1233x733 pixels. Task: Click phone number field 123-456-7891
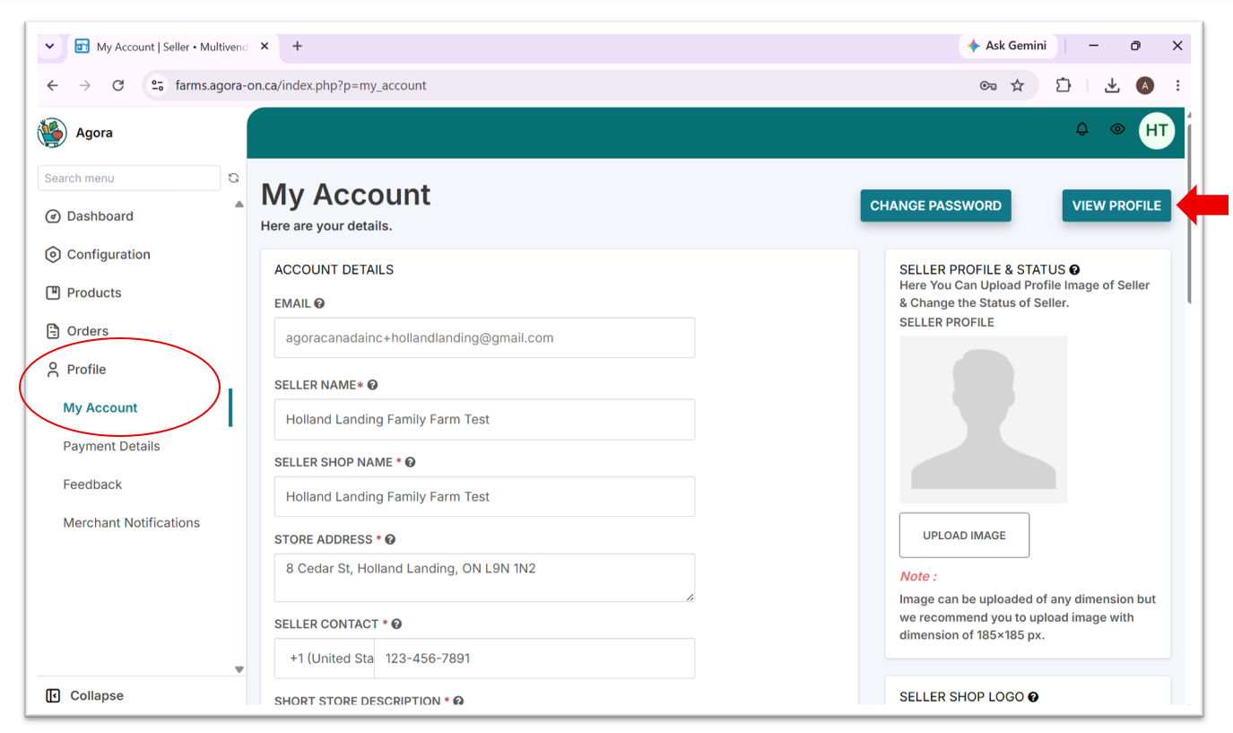tap(534, 659)
